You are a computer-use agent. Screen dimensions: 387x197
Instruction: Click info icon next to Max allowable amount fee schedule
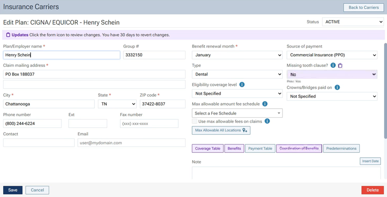pos(265,104)
